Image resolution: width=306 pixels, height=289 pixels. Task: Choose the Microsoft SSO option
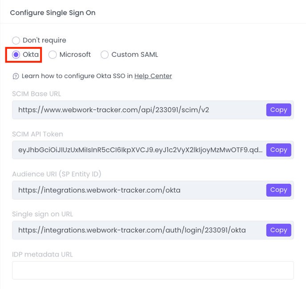(52, 55)
